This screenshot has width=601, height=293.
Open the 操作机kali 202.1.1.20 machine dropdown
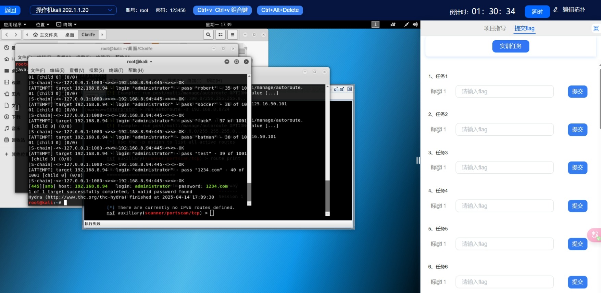tap(73, 10)
